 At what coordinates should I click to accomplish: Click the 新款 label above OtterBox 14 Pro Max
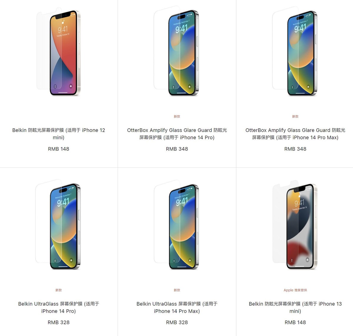(x=295, y=117)
